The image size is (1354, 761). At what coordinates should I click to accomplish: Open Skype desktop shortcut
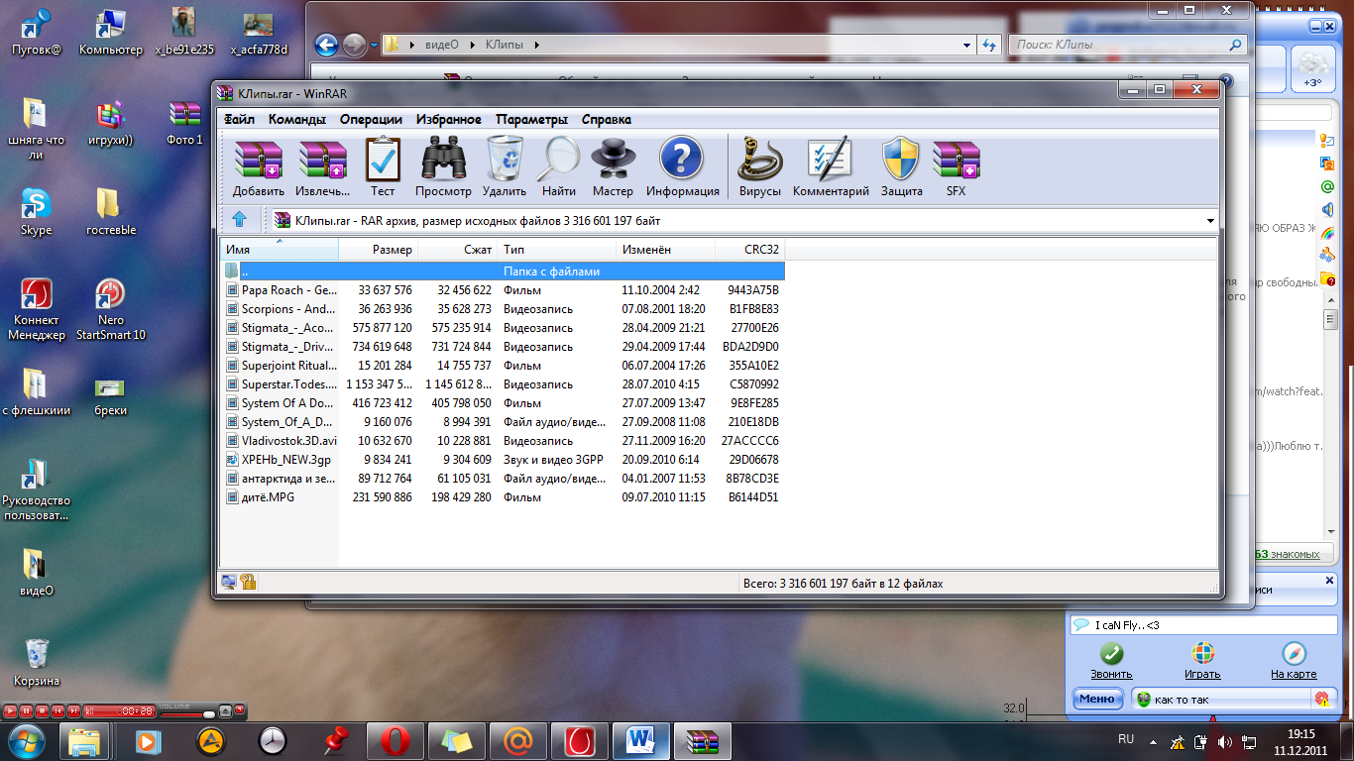[x=36, y=204]
